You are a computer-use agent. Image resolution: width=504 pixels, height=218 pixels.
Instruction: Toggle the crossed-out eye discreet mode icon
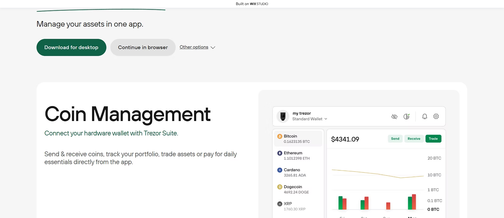pos(394,116)
